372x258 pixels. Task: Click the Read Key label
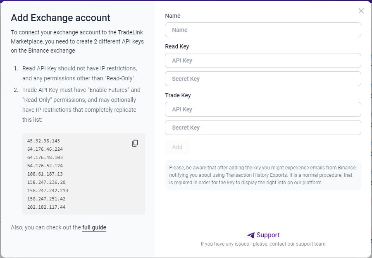[x=177, y=47]
